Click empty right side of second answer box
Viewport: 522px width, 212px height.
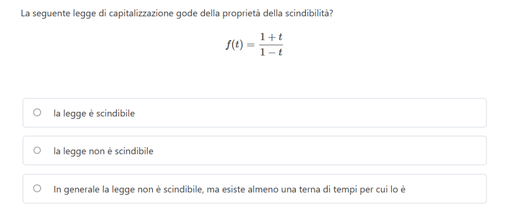pos(408,150)
